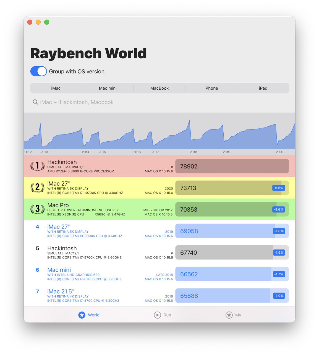The image size is (319, 354).
Task: Click the rank 3 laurel badge
Action: pos(37,209)
